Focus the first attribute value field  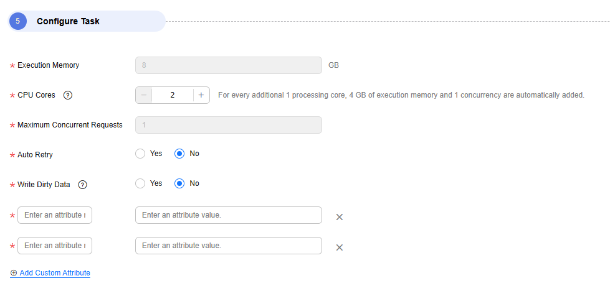pyautogui.click(x=229, y=215)
